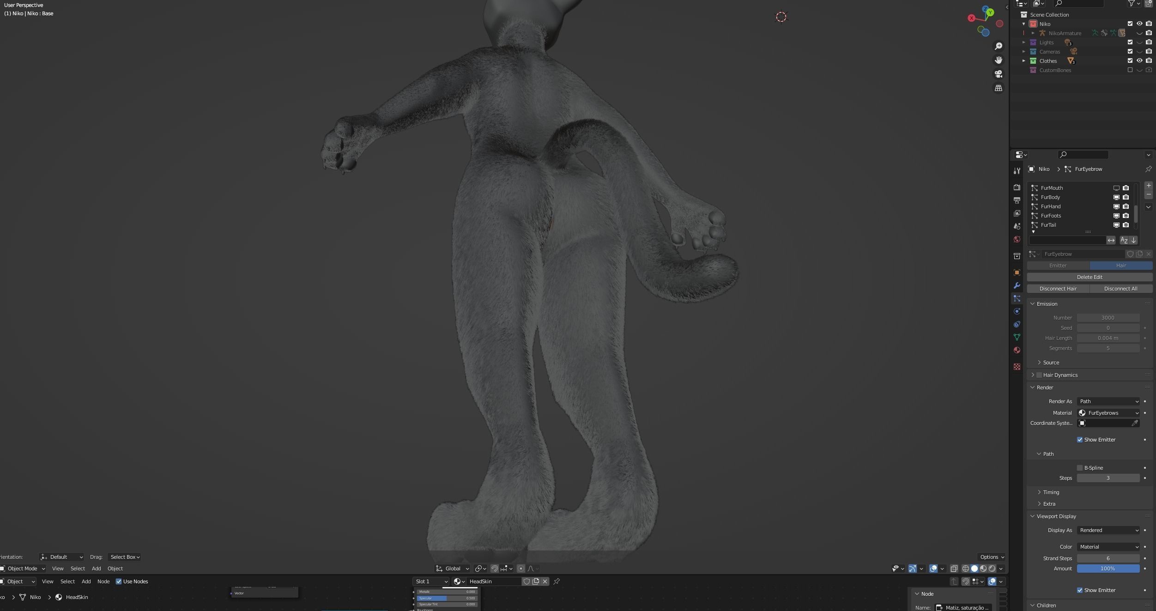Open the Display As Rendered dropdown
The width and height of the screenshot is (1156, 611).
point(1108,530)
